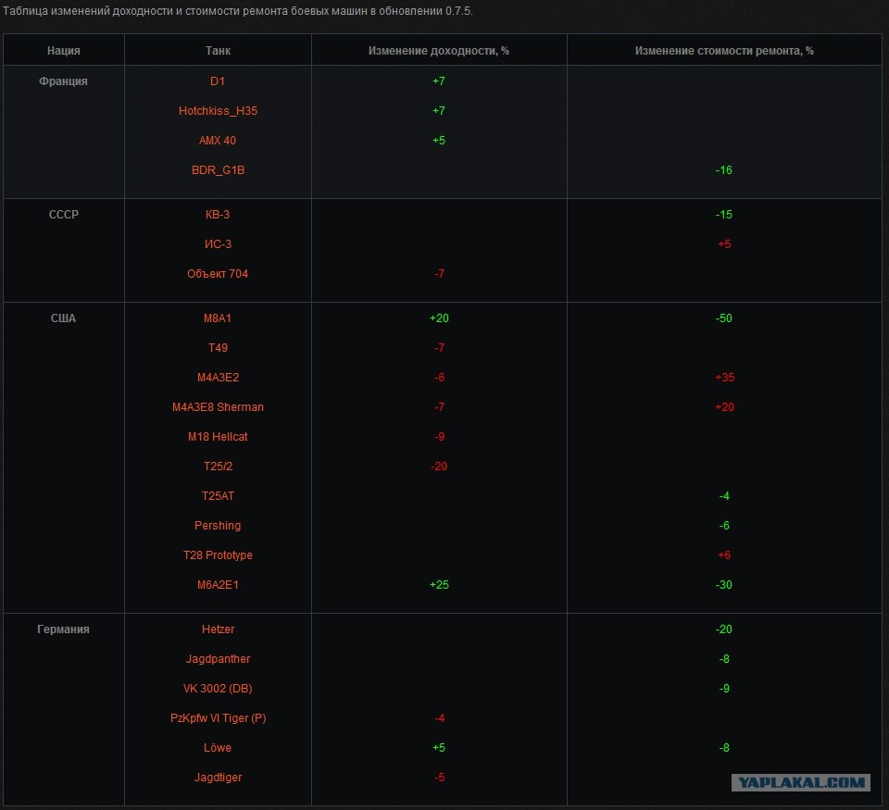Select the T25AT tank name
The image size is (889, 810).
tap(218, 495)
